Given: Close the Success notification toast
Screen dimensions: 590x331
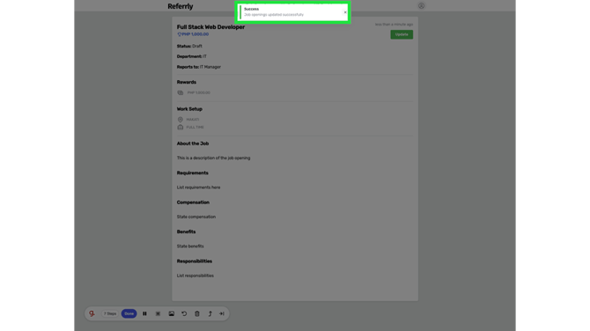Looking at the screenshot, I should [x=345, y=12].
